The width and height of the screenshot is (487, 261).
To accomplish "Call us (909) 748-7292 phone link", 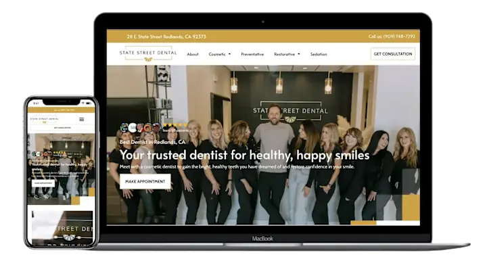I will pyautogui.click(x=392, y=37).
